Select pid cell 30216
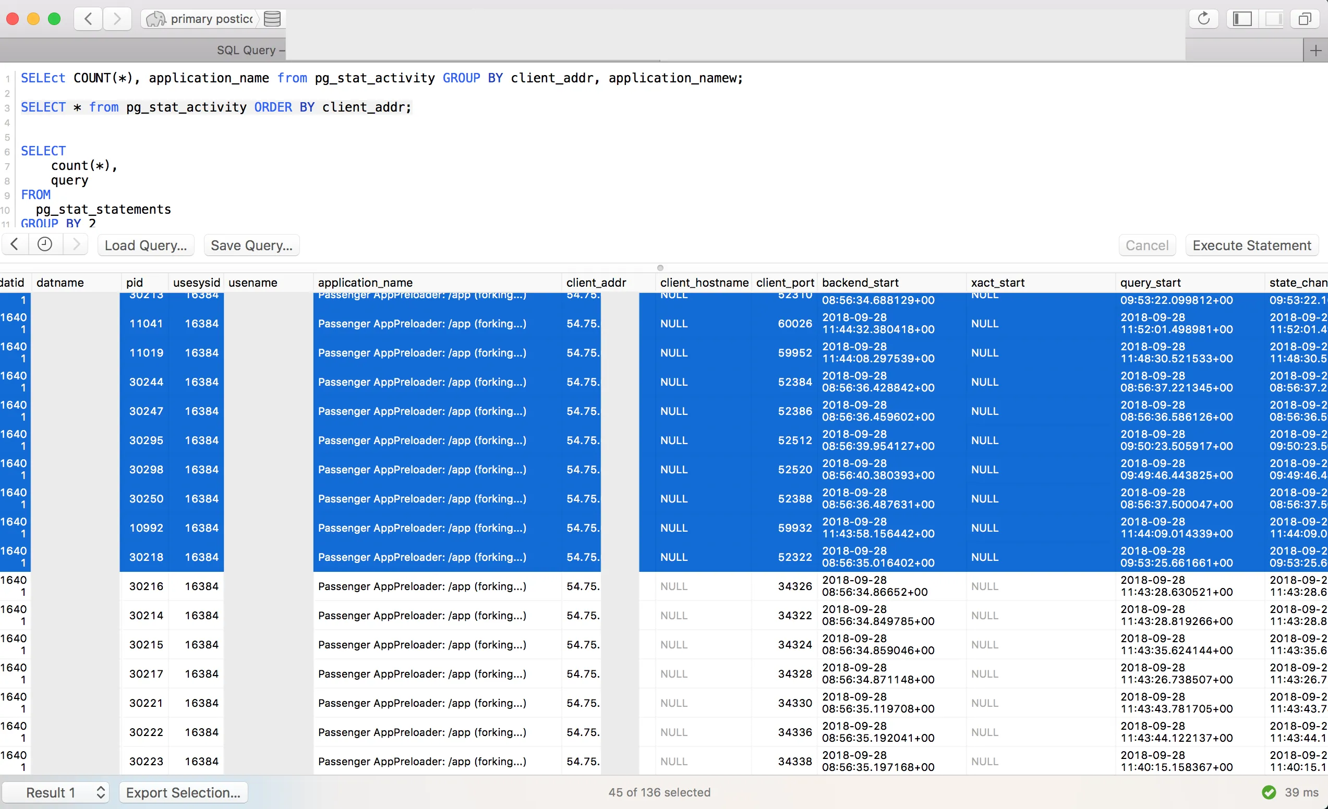The height and width of the screenshot is (809, 1328). click(146, 586)
